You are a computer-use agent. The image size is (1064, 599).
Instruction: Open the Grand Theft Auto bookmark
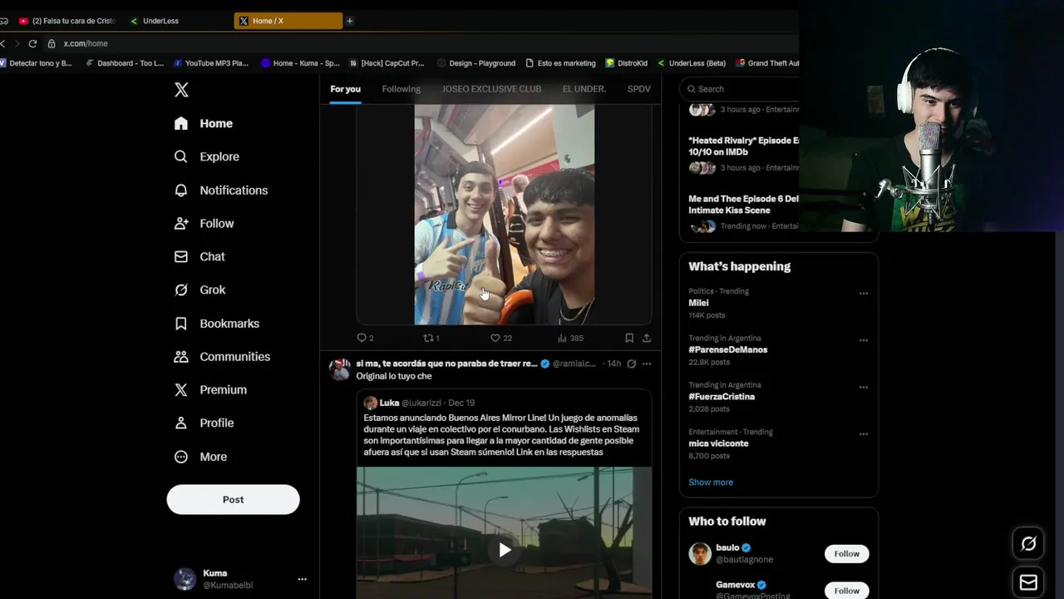(767, 63)
